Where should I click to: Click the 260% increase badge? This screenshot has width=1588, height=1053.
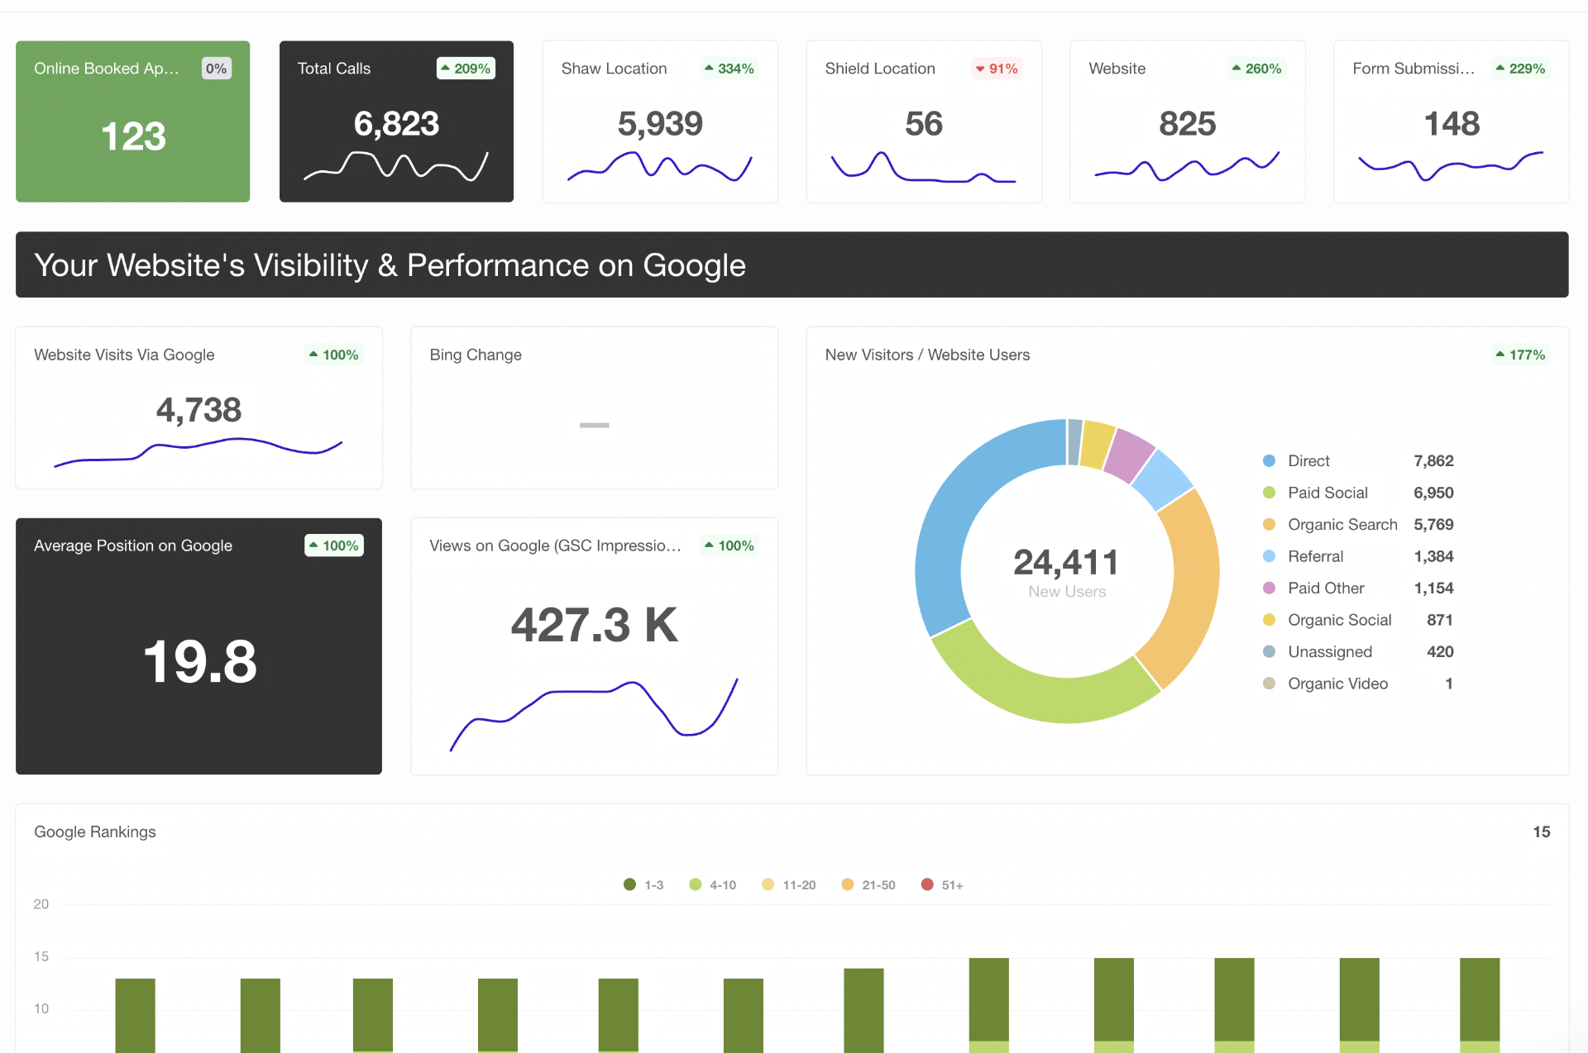1257,69
